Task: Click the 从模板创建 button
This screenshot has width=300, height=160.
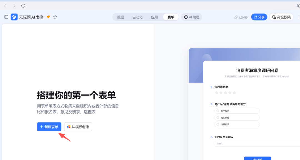Action: tap(78, 127)
